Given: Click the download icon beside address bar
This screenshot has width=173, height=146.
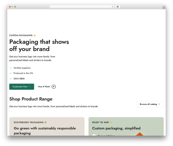Looking at the screenshot, I should click(x=118, y=7).
